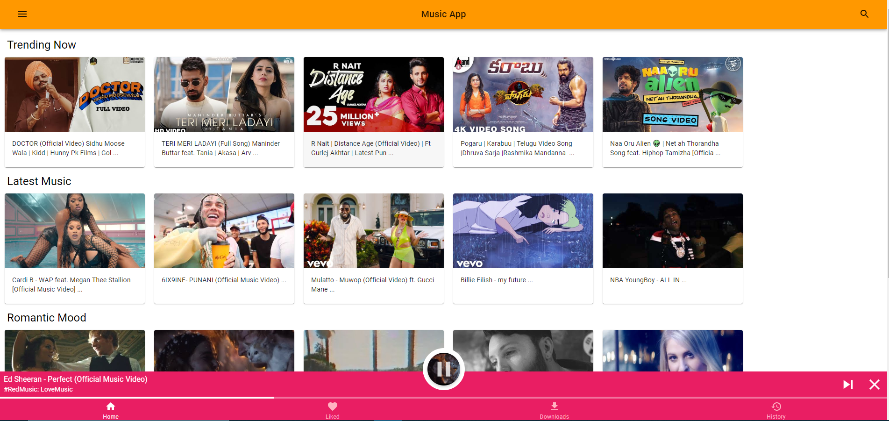Screen dimensions: 889x421
Task: Click the home house icon
Action: coord(111,407)
